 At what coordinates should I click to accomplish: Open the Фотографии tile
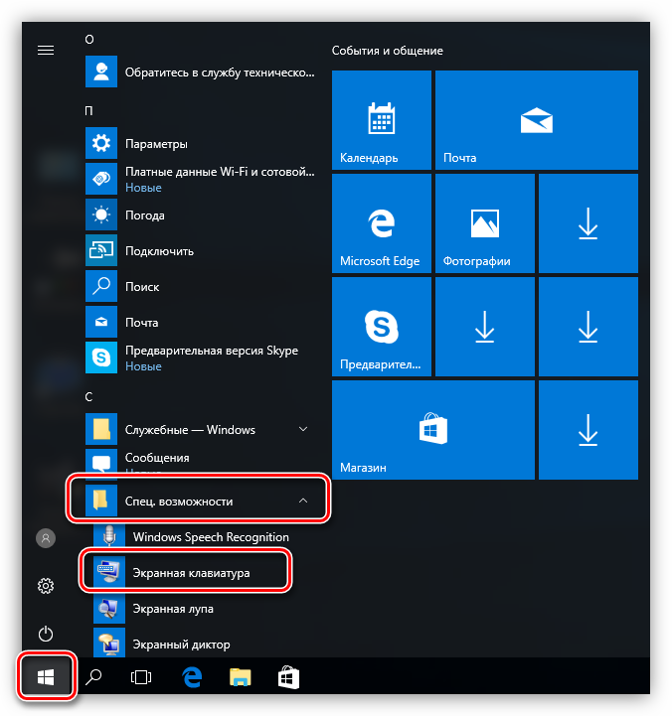click(484, 222)
